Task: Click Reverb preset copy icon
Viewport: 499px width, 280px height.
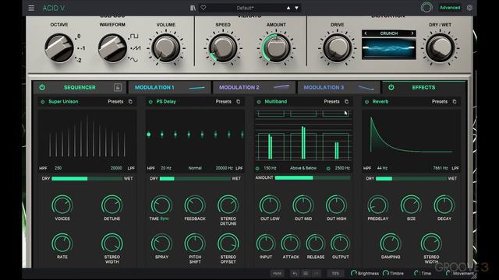Action: point(455,102)
